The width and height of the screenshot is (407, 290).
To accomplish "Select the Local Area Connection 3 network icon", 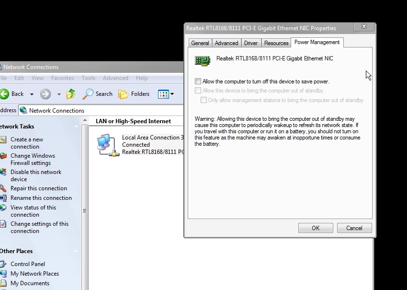I will (108, 145).
